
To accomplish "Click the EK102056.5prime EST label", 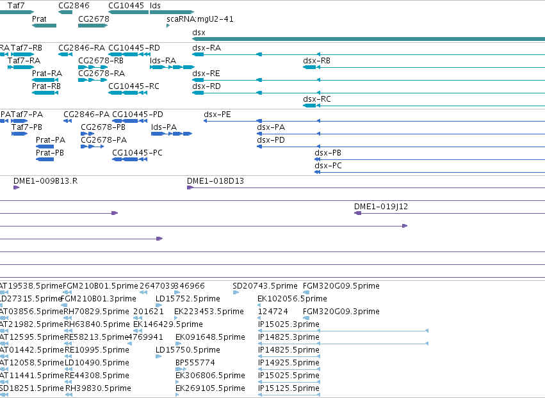I will pos(292,299).
